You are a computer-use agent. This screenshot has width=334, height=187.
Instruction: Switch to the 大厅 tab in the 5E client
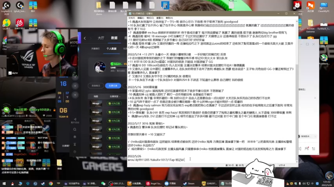point(101,38)
